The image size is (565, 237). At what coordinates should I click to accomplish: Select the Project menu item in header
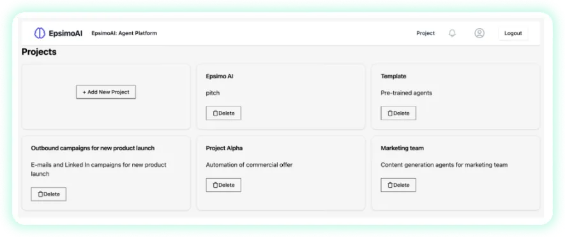pyautogui.click(x=426, y=33)
